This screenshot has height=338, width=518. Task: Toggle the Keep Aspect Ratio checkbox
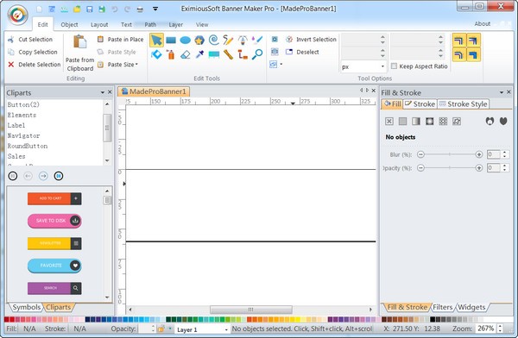click(394, 66)
